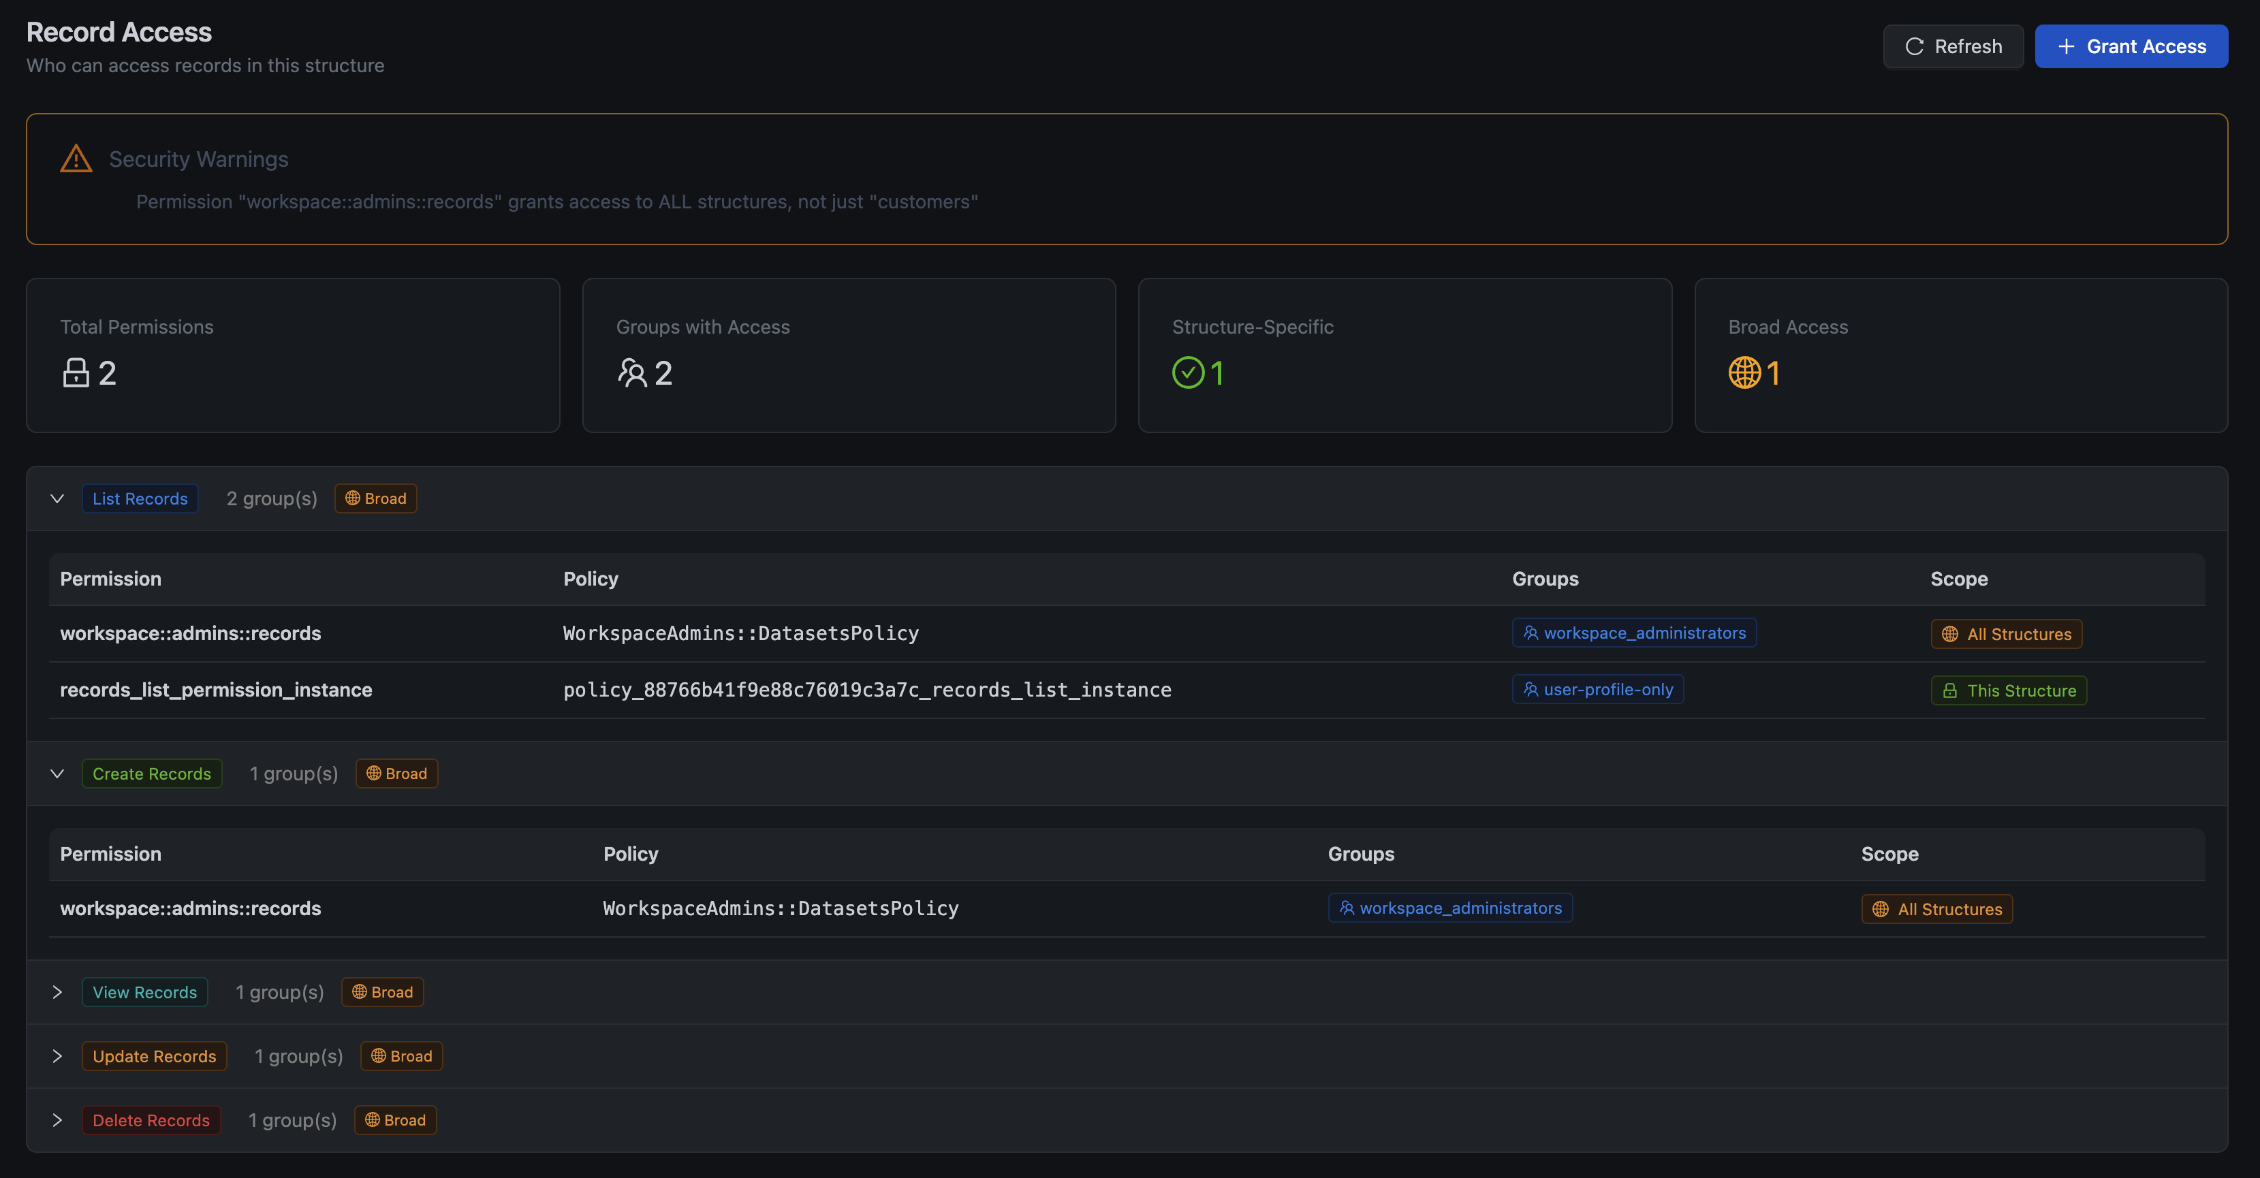
Task: Collapse the List Records section
Action: pyautogui.click(x=57, y=498)
